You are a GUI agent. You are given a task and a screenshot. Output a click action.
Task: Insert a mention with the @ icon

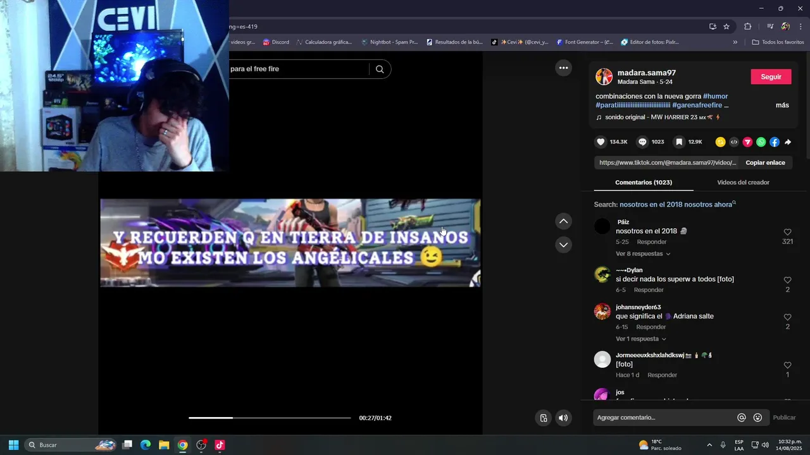(742, 418)
